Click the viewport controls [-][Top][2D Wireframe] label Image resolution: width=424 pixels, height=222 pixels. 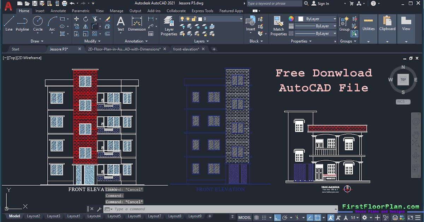click(22, 58)
